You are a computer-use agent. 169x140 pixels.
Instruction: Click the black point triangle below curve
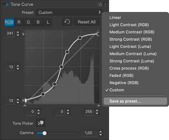(25, 106)
